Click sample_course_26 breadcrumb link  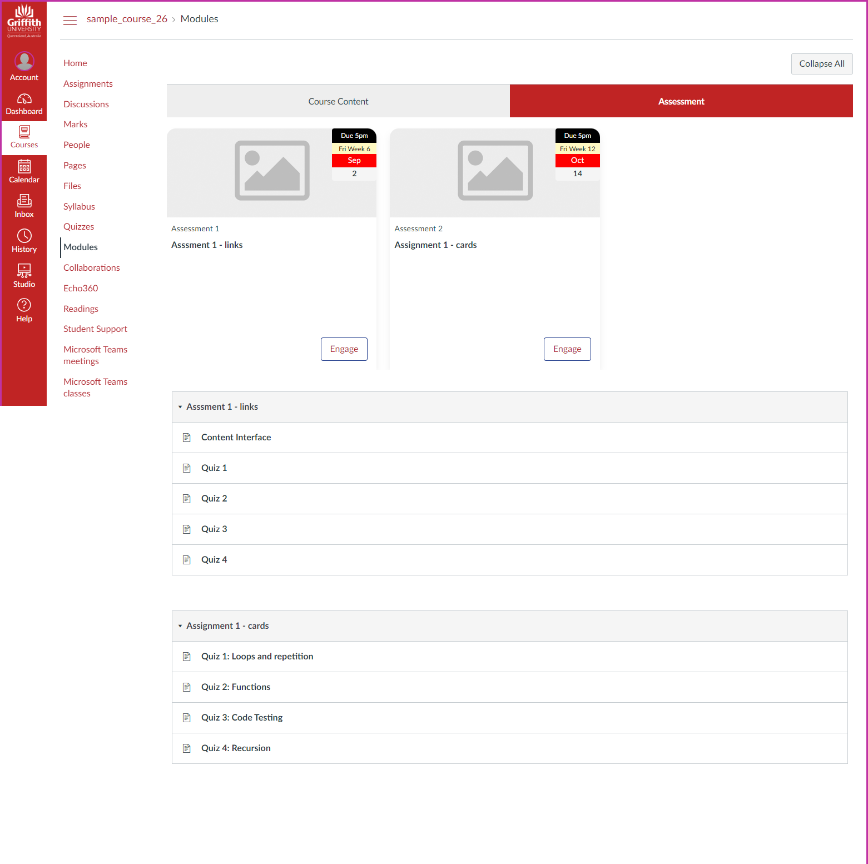point(127,19)
